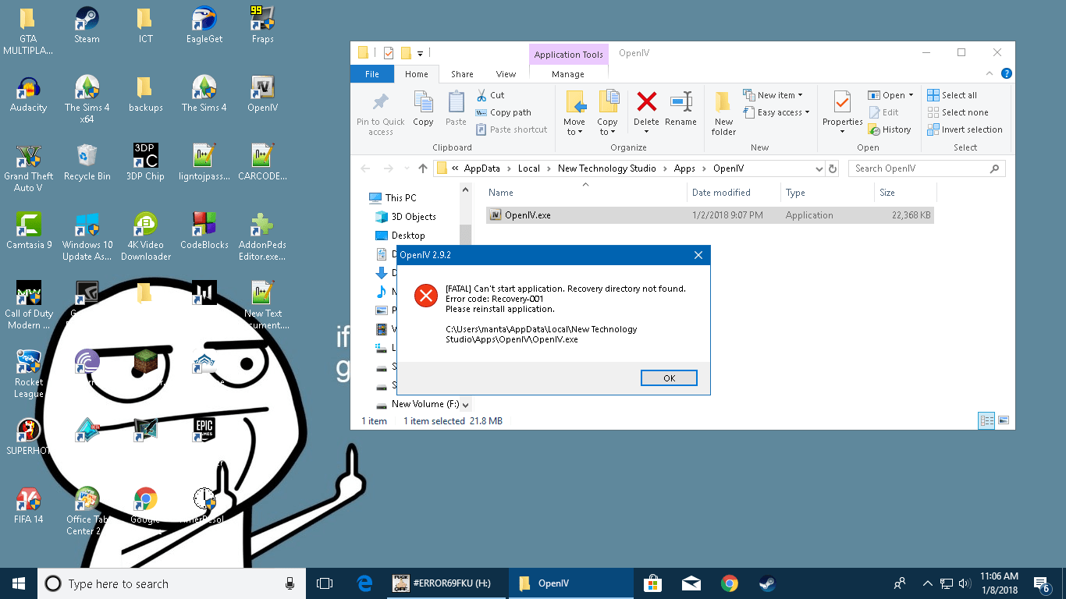Click Pin to Quick access in ribbon

click(x=381, y=114)
